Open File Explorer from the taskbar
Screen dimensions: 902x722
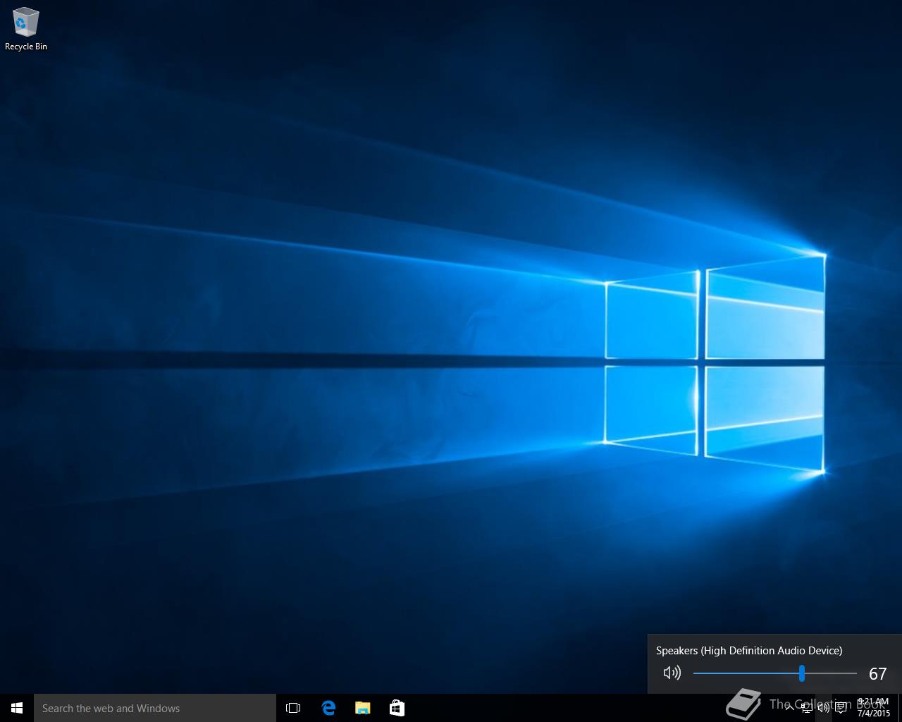[x=362, y=708]
